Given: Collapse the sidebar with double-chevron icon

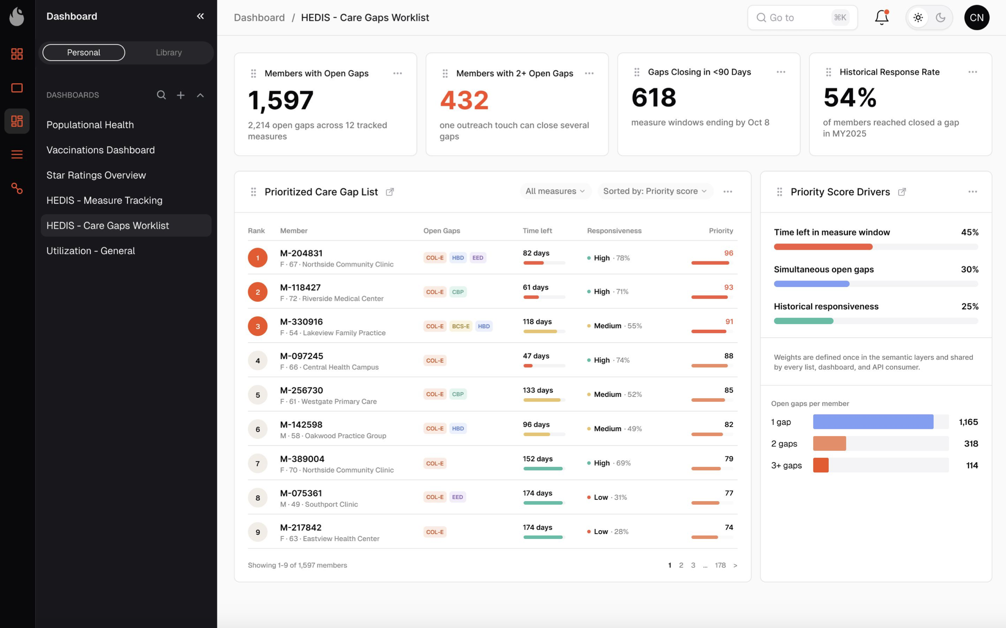Looking at the screenshot, I should point(200,16).
